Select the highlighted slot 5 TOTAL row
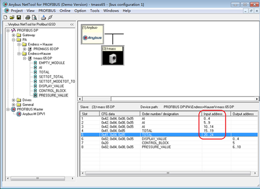This screenshot has height=189, width=260. click(169, 135)
